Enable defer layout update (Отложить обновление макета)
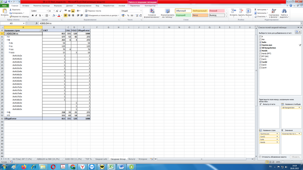Viewport: 303px width, 170px height. (260, 157)
